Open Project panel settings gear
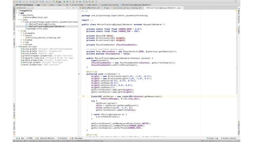 (73, 8)
